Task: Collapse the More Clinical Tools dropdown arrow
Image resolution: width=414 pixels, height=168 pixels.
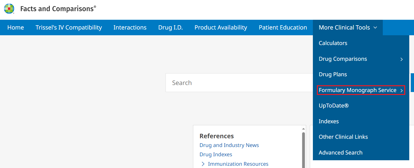Action: (x=375, y=27)
